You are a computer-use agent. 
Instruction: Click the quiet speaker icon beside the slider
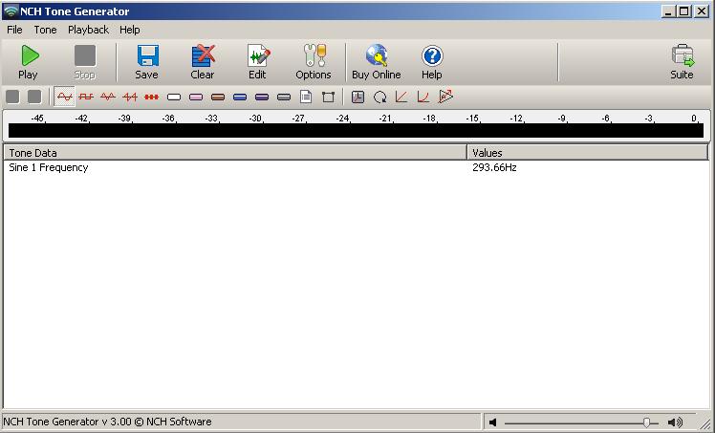tap(493, 422)
